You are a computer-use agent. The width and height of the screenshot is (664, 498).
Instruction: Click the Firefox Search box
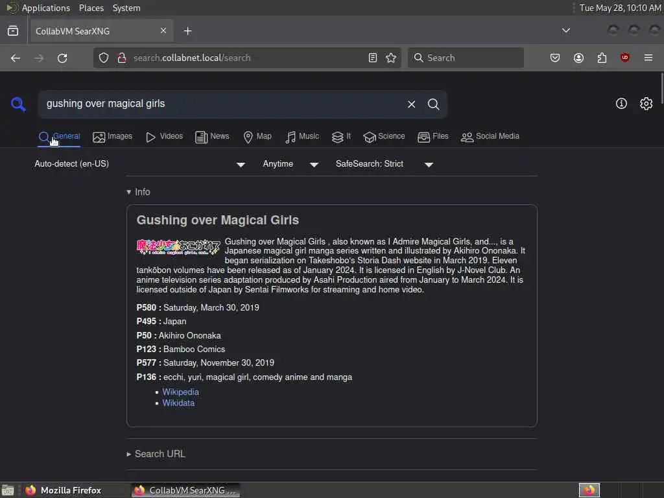466,58
